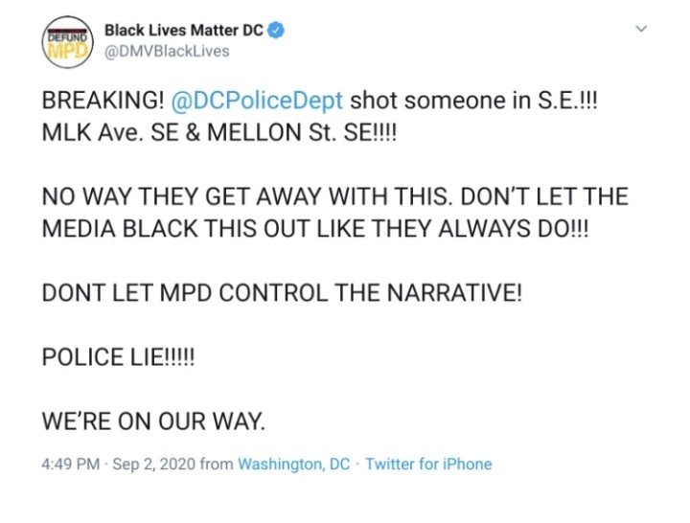Open the Defund MPD profile picture

(67, 42)
